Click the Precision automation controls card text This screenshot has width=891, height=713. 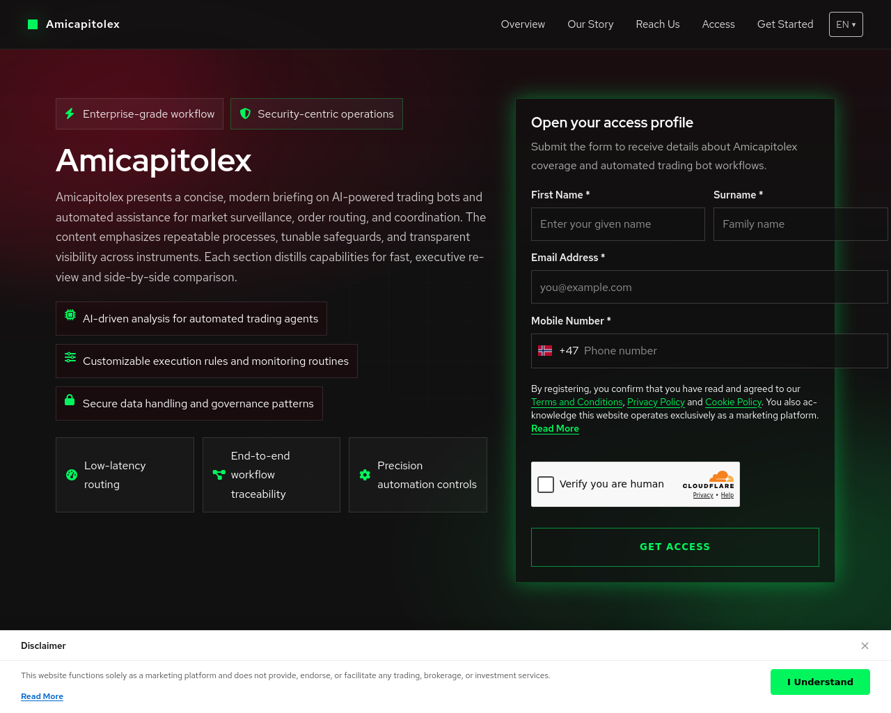tap(427, 475)
